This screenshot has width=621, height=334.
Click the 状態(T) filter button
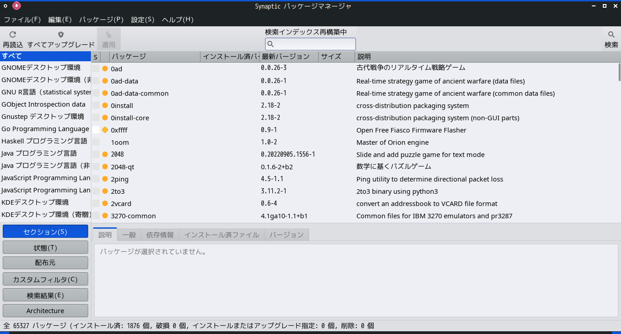coord(45,247)
